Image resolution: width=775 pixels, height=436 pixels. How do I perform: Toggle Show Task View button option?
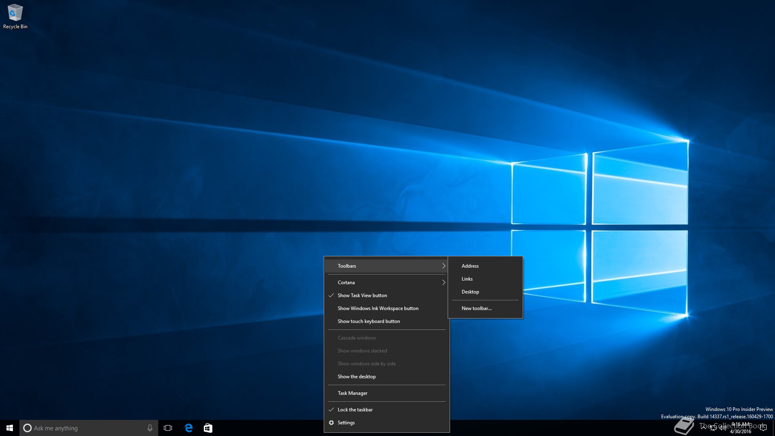point(387,296)
